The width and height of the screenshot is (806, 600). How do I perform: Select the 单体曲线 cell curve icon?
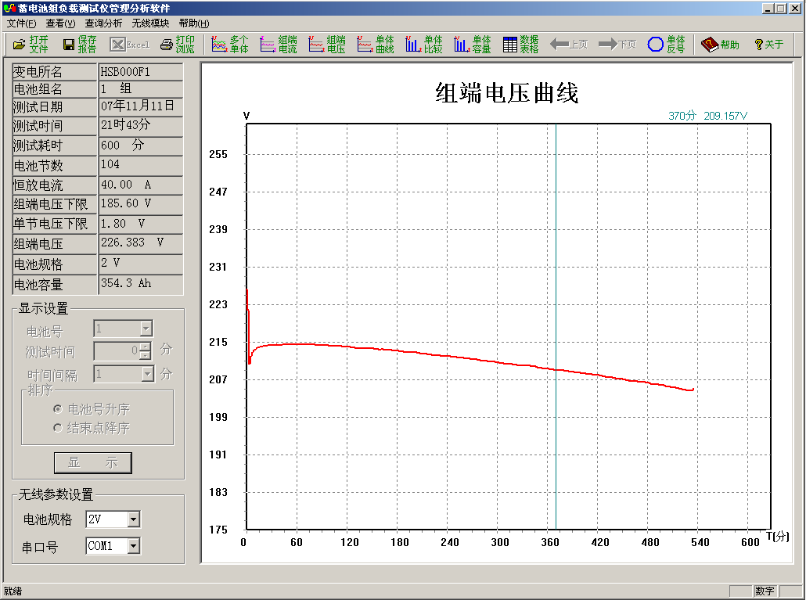pyautogui.click(x=376, y=45)
